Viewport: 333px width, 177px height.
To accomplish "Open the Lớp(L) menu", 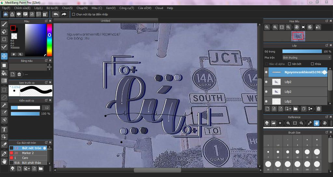I will [x=38, y=8].
